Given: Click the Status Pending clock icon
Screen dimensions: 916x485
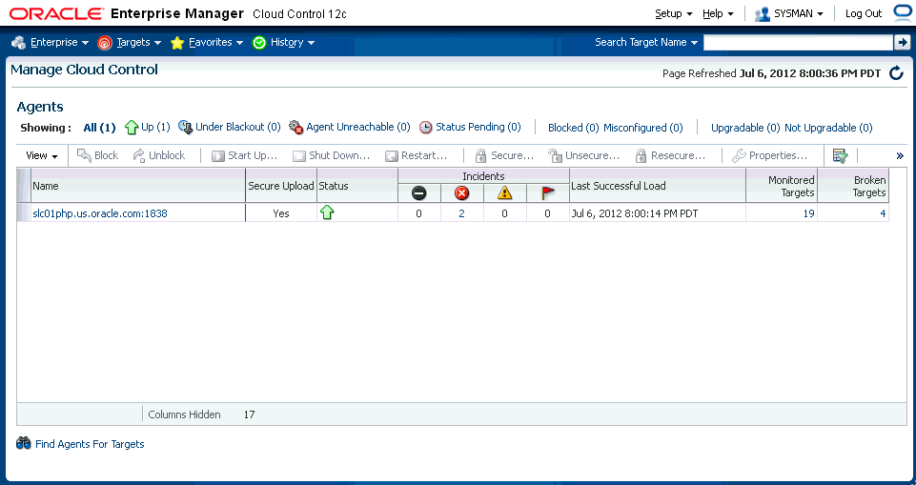Looking at the screenshot, I should (426, 128).
